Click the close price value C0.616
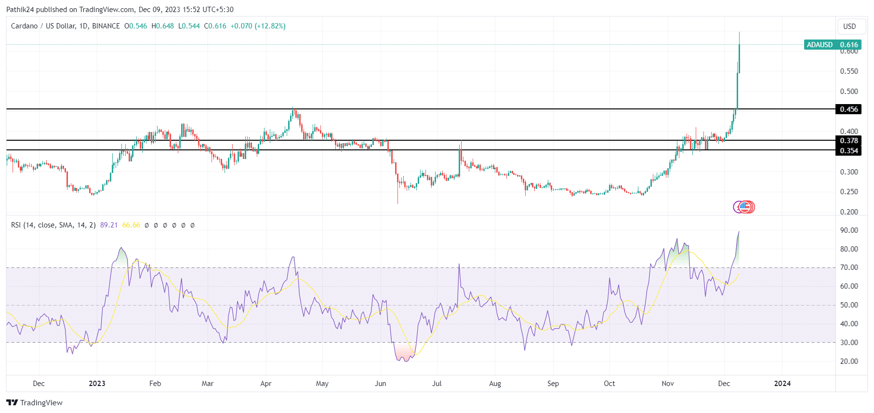 215,26
